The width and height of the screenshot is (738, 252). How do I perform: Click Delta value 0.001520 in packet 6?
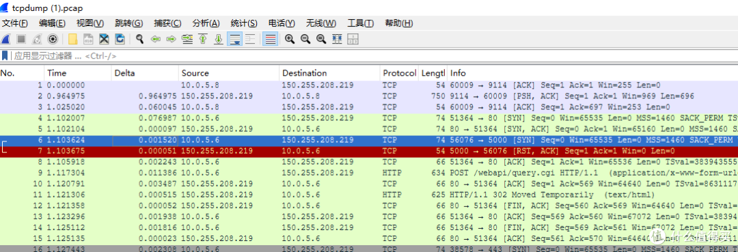pyautogui.click(x=158, y=140)
